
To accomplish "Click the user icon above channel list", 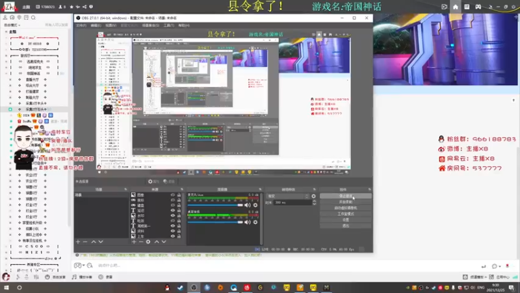I will coord(5,18).
